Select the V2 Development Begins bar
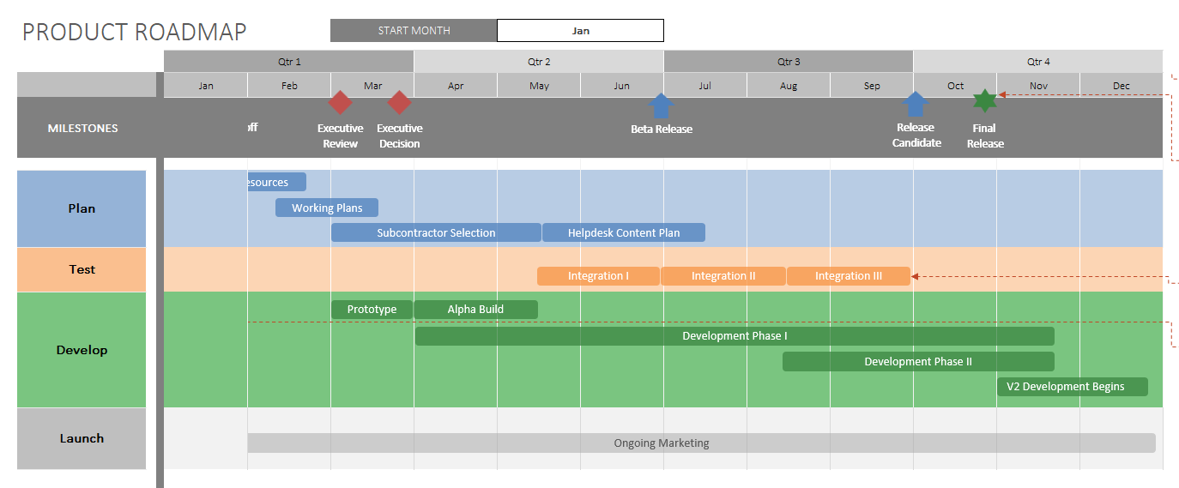This screenshot has height=488, width=1179. [1073, 387]
